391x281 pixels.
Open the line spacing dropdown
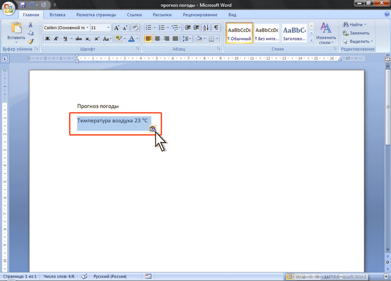[187, 39]
